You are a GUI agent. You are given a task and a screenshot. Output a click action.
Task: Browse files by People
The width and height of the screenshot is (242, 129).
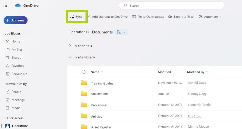[x=16, y=92]
